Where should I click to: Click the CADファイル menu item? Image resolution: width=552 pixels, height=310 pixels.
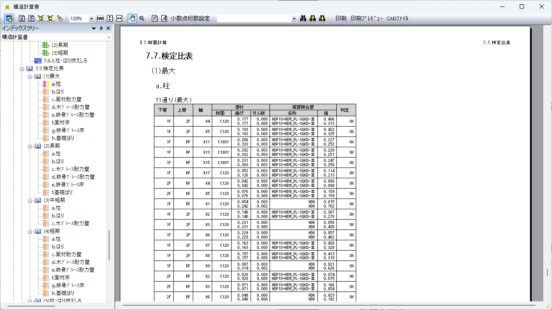(397, 19)
